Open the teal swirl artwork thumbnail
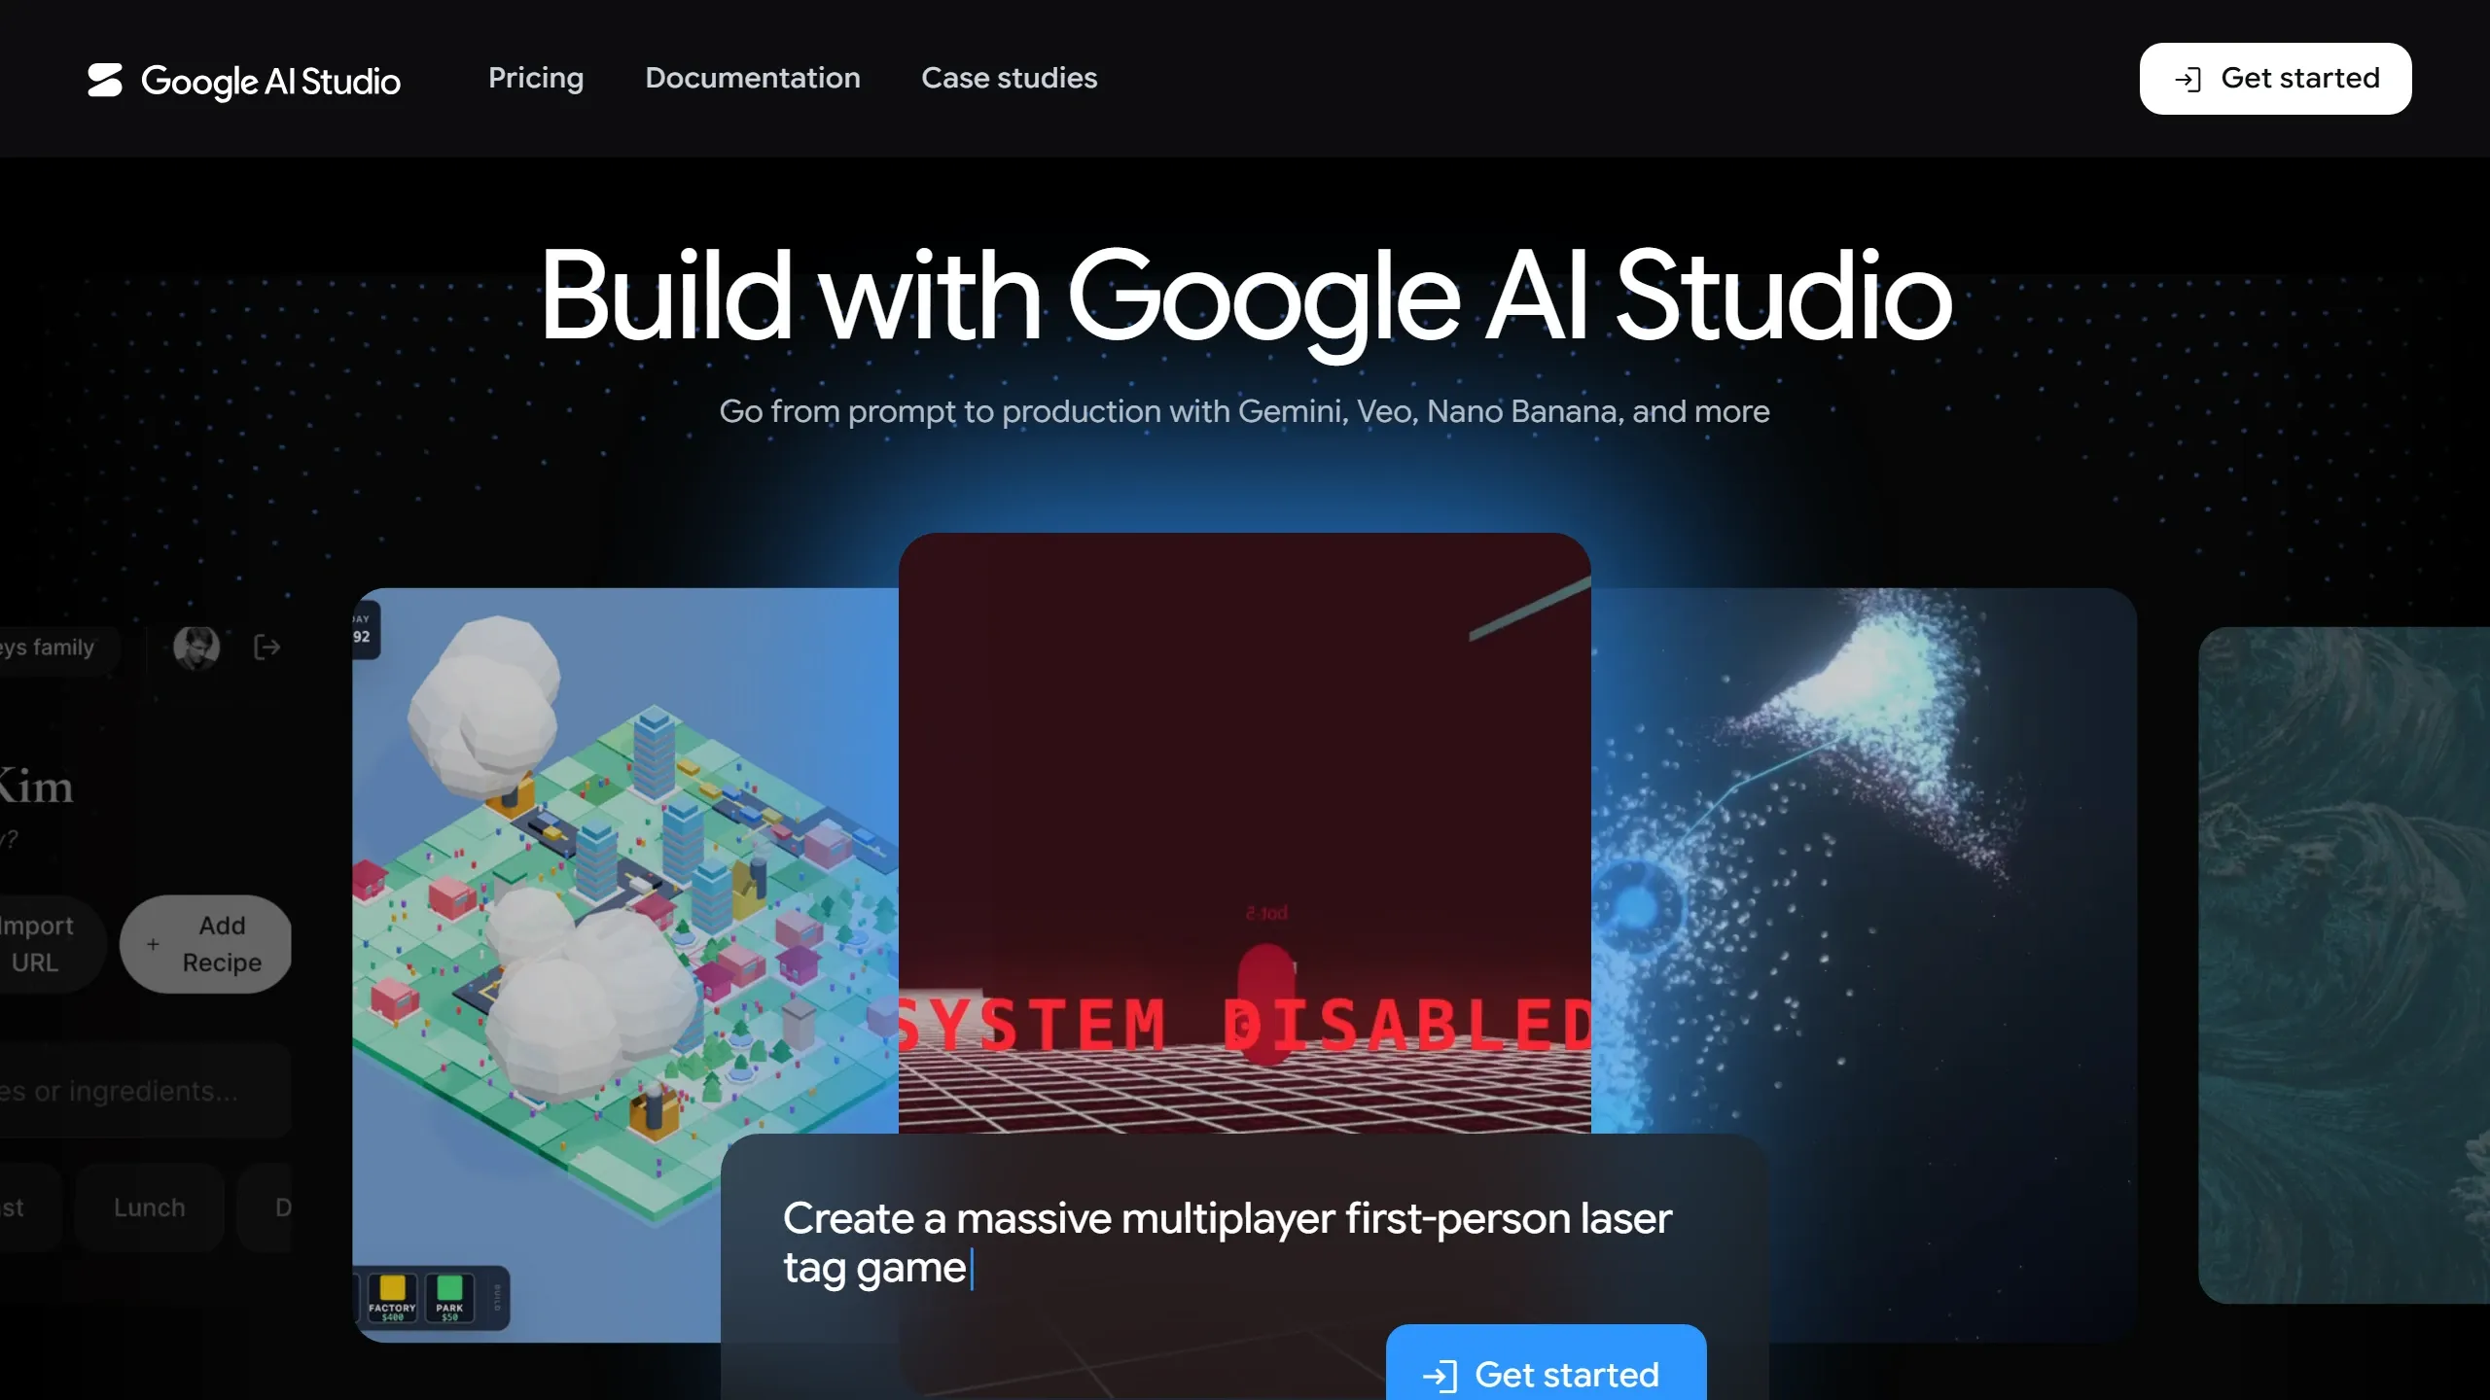 pyautogui.click(x=2344, y=964)
